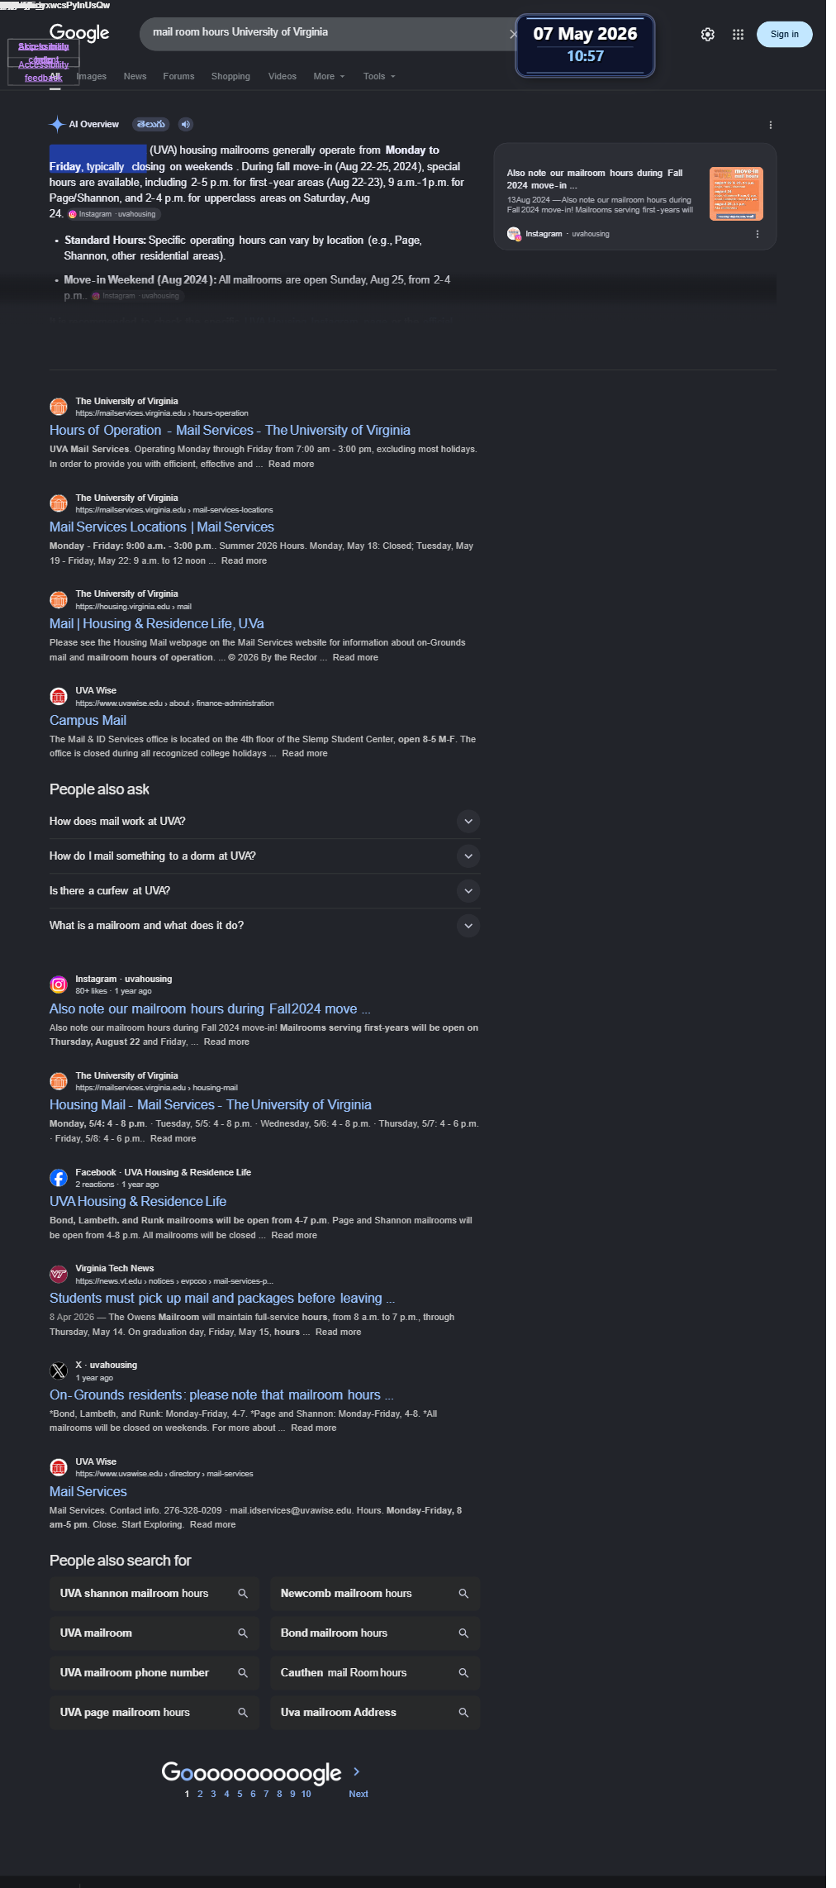Go to results page 5

pos(240,1794)
